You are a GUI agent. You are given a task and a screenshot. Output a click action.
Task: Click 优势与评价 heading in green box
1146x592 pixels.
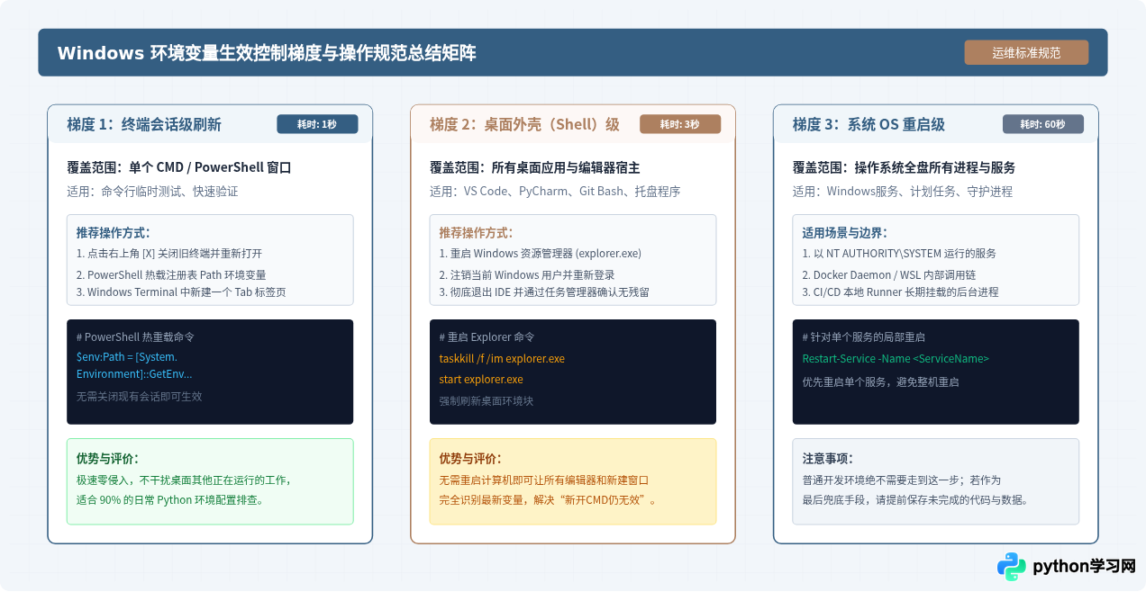pos(107,459)
